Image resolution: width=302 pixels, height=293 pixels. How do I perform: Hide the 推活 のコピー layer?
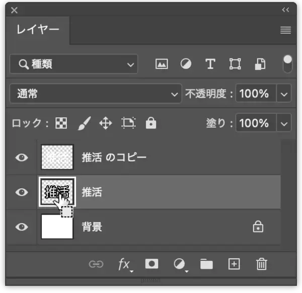[x=22, y=158]
